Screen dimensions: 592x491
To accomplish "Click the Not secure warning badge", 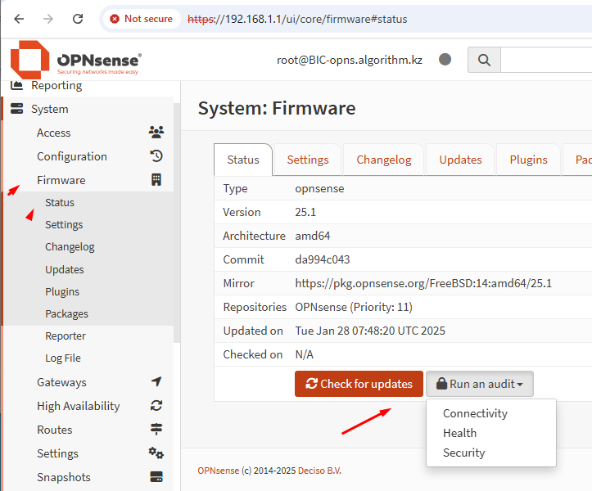I will click(x=141, y=19).
